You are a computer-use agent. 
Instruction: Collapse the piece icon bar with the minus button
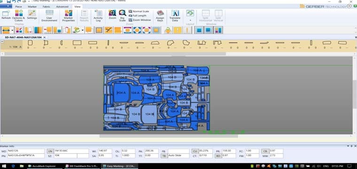pos(2,41)
